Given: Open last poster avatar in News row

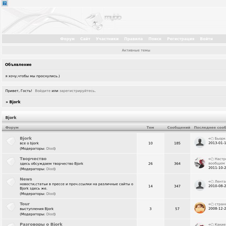Looking at the screenshot, I should [200, 185].
